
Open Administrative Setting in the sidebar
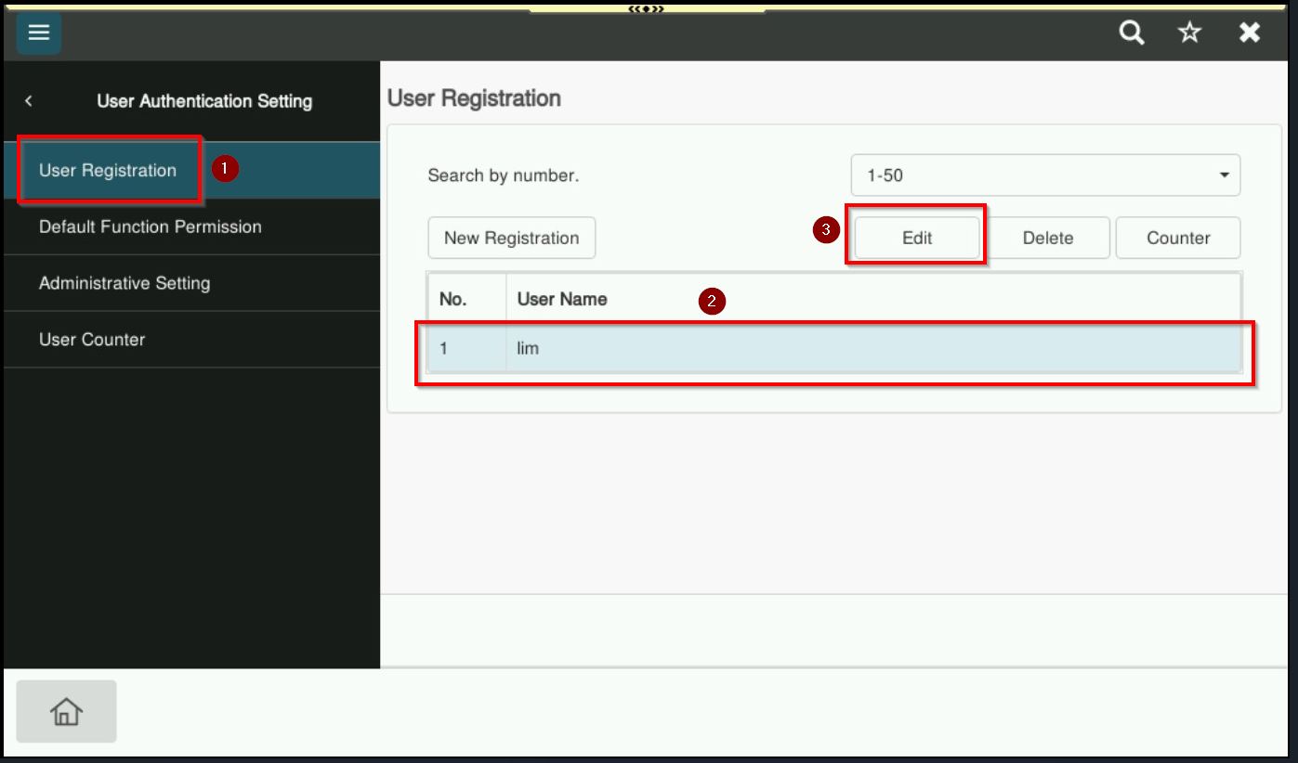(125, 283)
